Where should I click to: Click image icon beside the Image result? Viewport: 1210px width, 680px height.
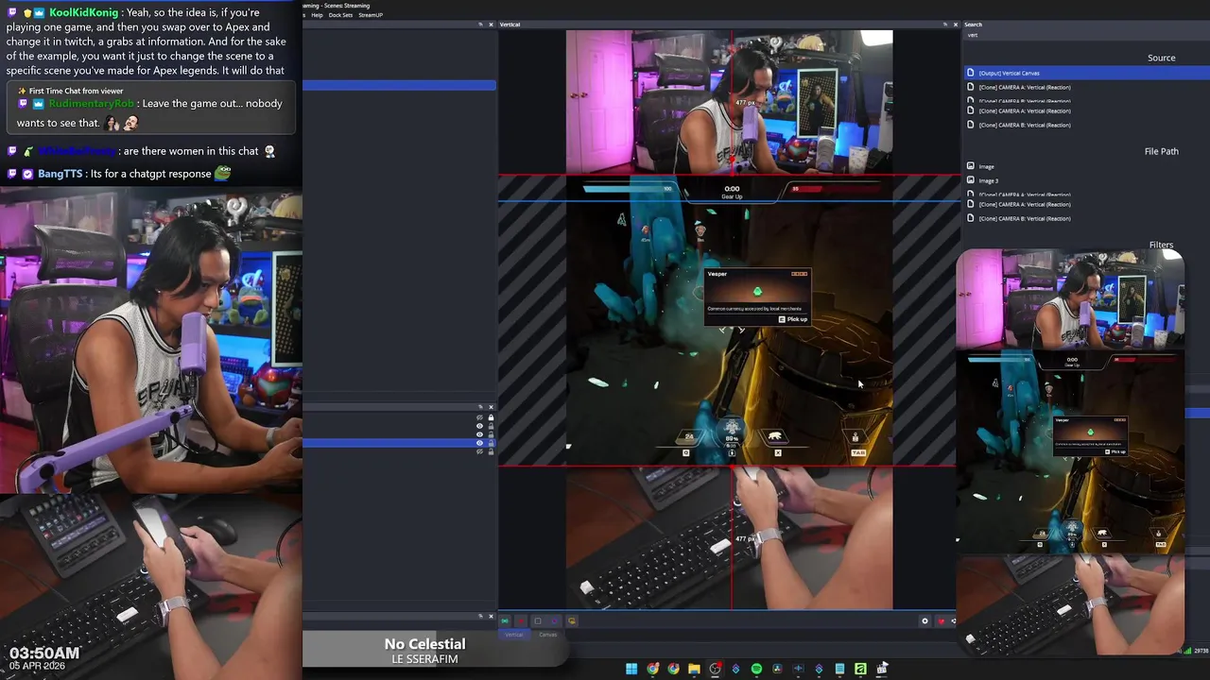[x=970, y=166]
